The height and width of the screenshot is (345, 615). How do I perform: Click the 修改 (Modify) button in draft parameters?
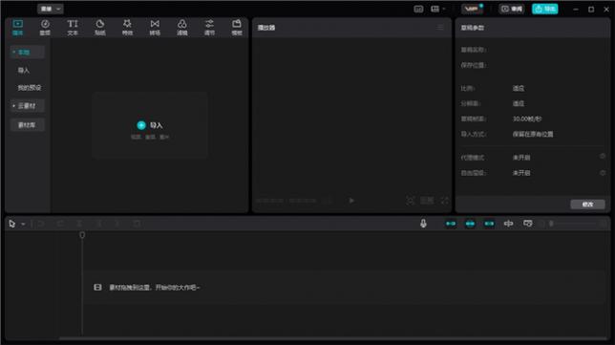pyautogui.click(x=587, y=205)
